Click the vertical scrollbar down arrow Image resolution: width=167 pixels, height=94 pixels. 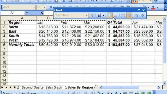(164, 83)
